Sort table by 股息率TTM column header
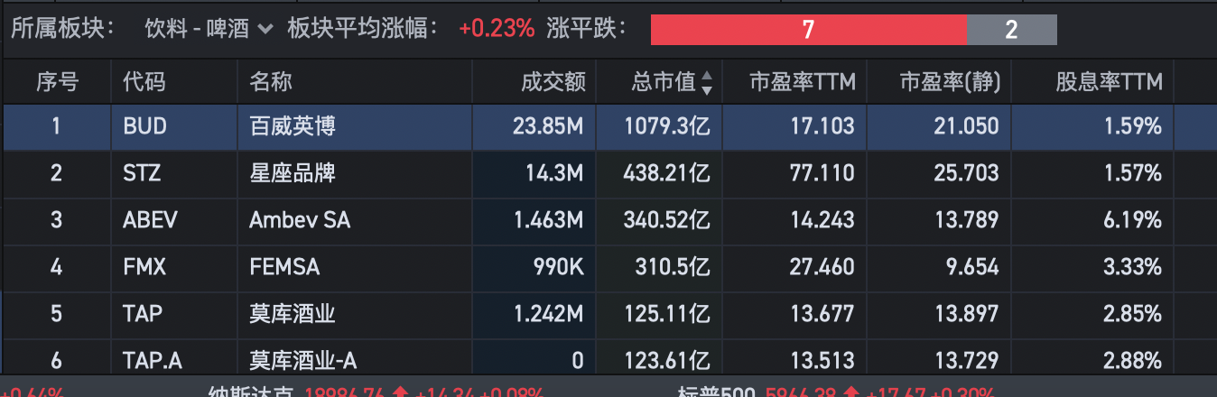The height and width of the screenshot is (397, 1217). point(1109,83)
